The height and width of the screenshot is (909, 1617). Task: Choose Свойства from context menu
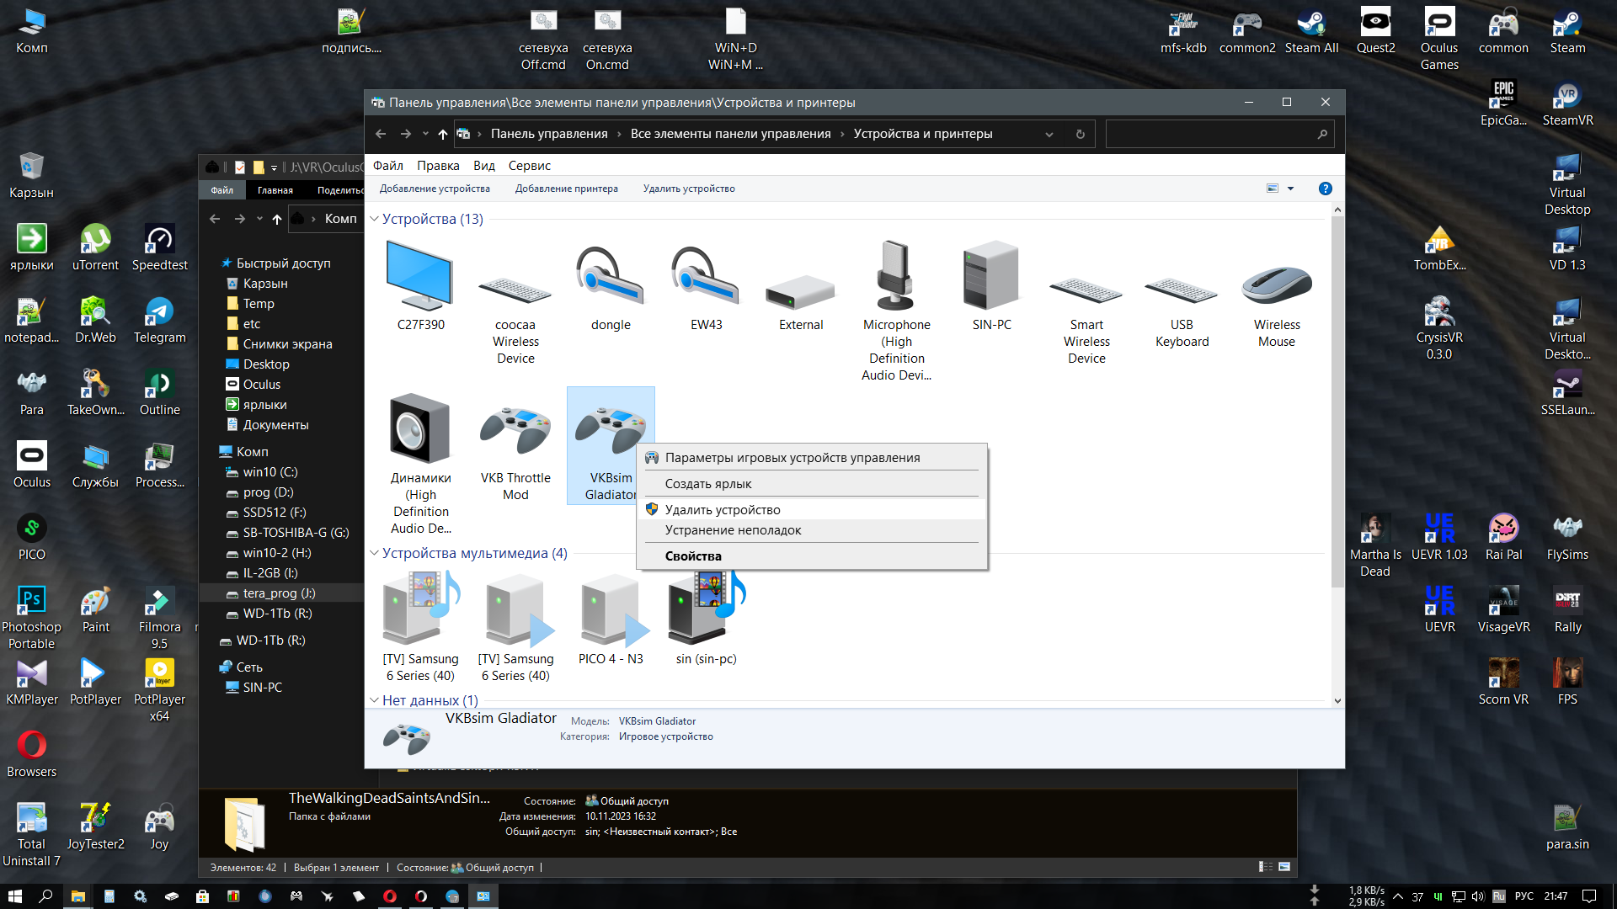(x=812, y=556)
